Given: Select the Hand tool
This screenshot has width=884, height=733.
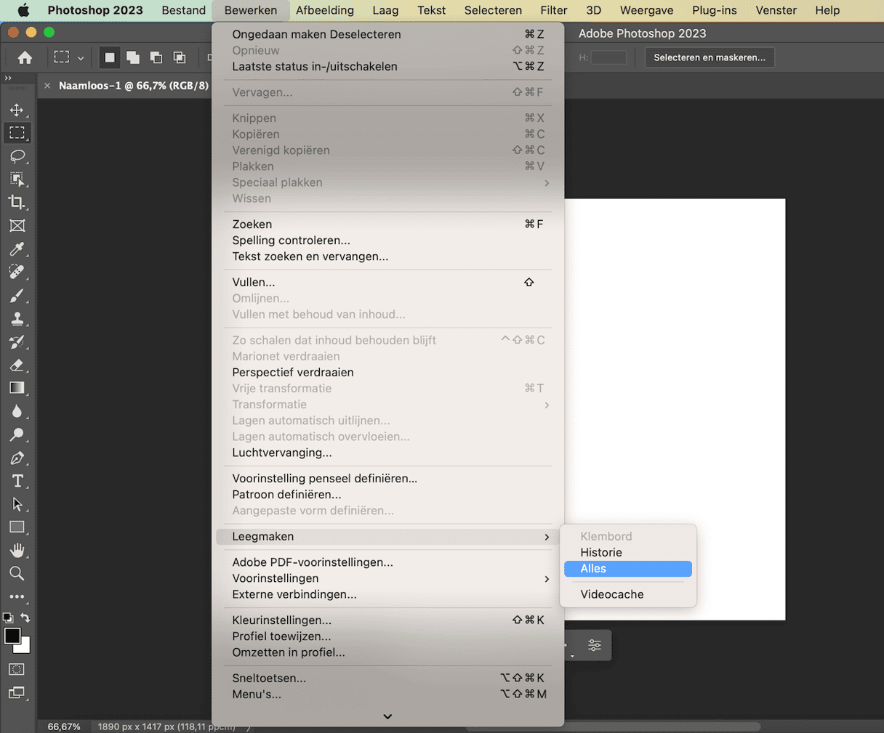Looking at the screenshot, I should click(17, 551).
